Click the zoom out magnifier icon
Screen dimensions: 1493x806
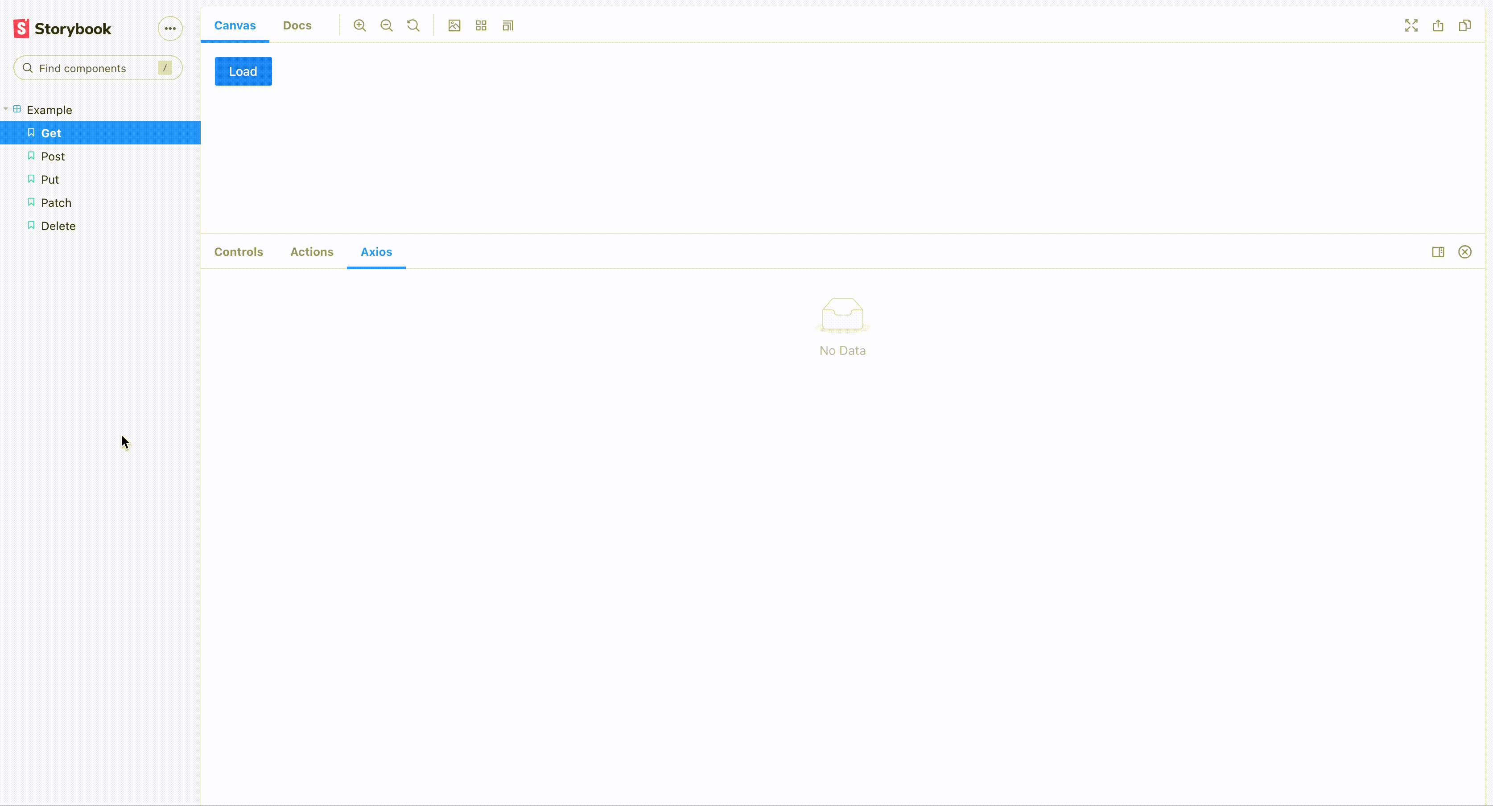click(387, 25)
